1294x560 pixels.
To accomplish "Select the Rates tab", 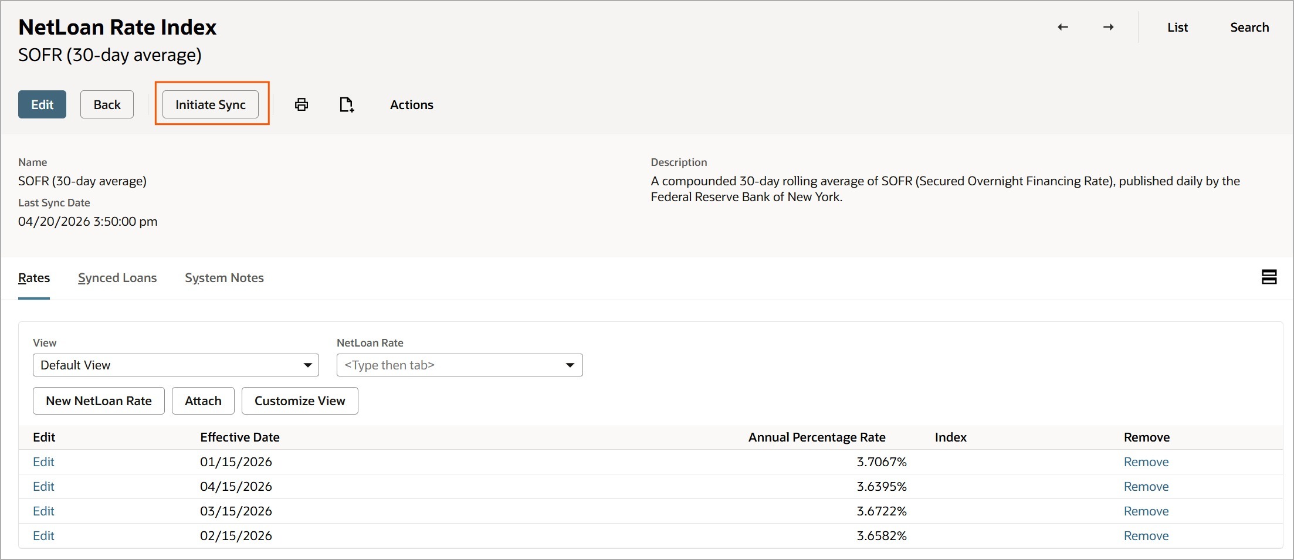I will pyautogui.click(x=34, y=278).
